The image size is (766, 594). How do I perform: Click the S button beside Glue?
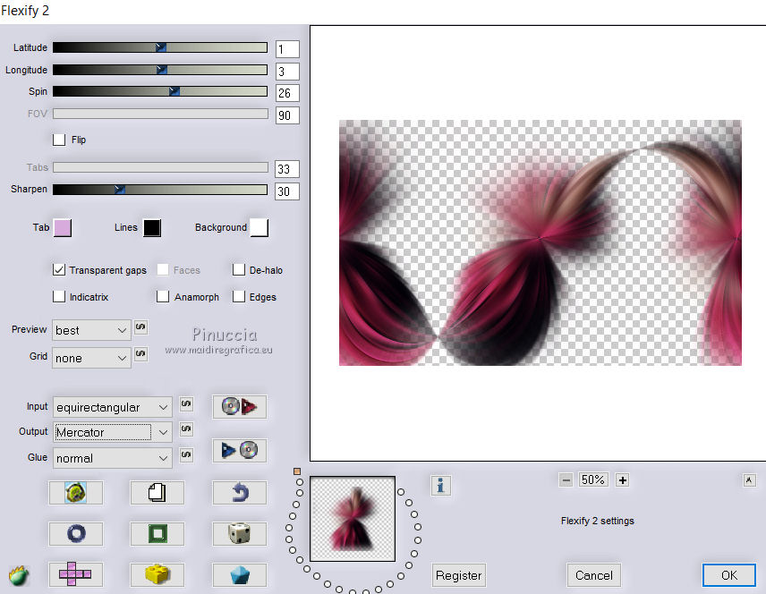pos(186,454)
